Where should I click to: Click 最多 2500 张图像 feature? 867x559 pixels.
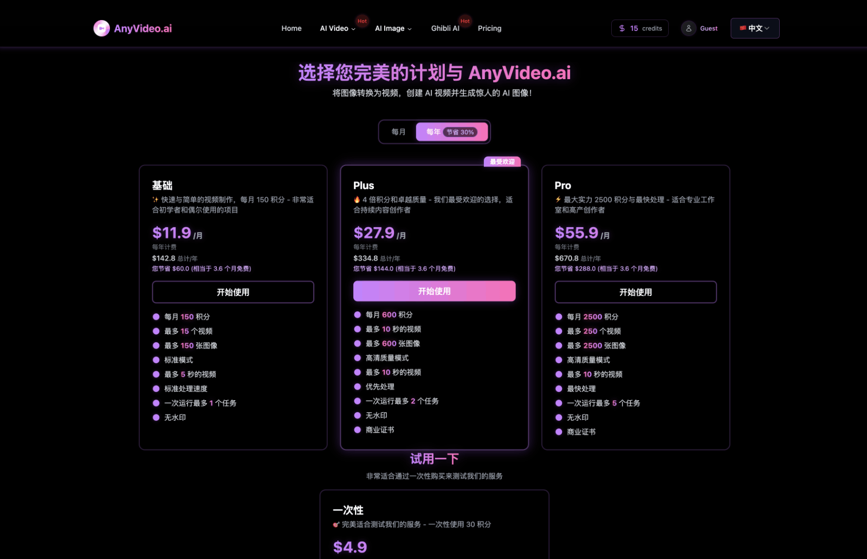(596, 345)
